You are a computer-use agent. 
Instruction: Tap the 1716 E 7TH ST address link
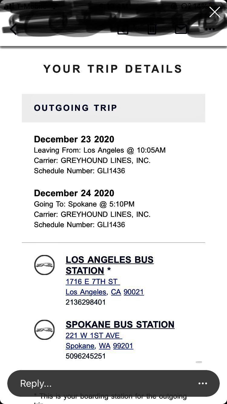pyautogui.click(x=93, y=282)
